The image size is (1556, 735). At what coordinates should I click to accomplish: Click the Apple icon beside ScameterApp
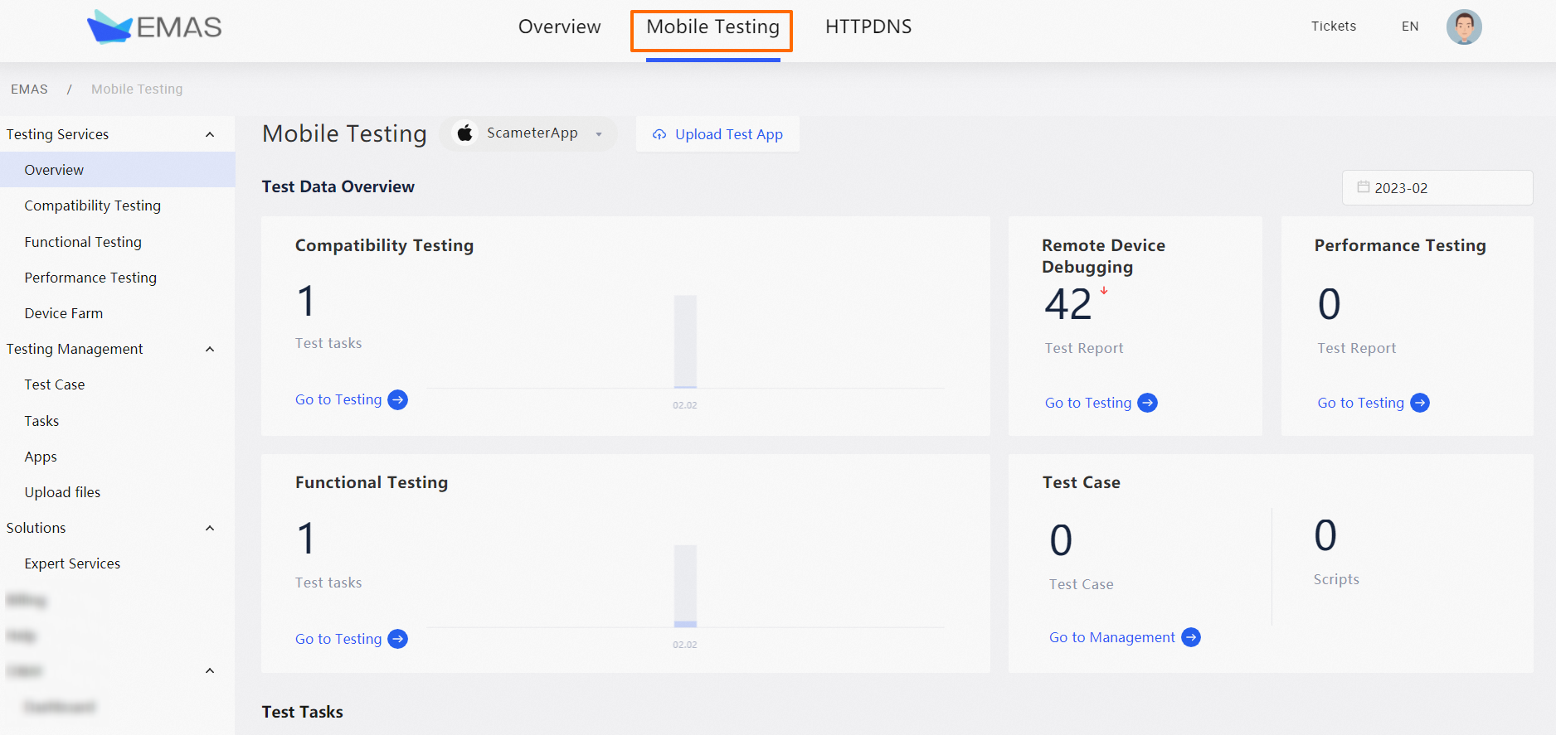pyautogui.click(x=465, y=133)
